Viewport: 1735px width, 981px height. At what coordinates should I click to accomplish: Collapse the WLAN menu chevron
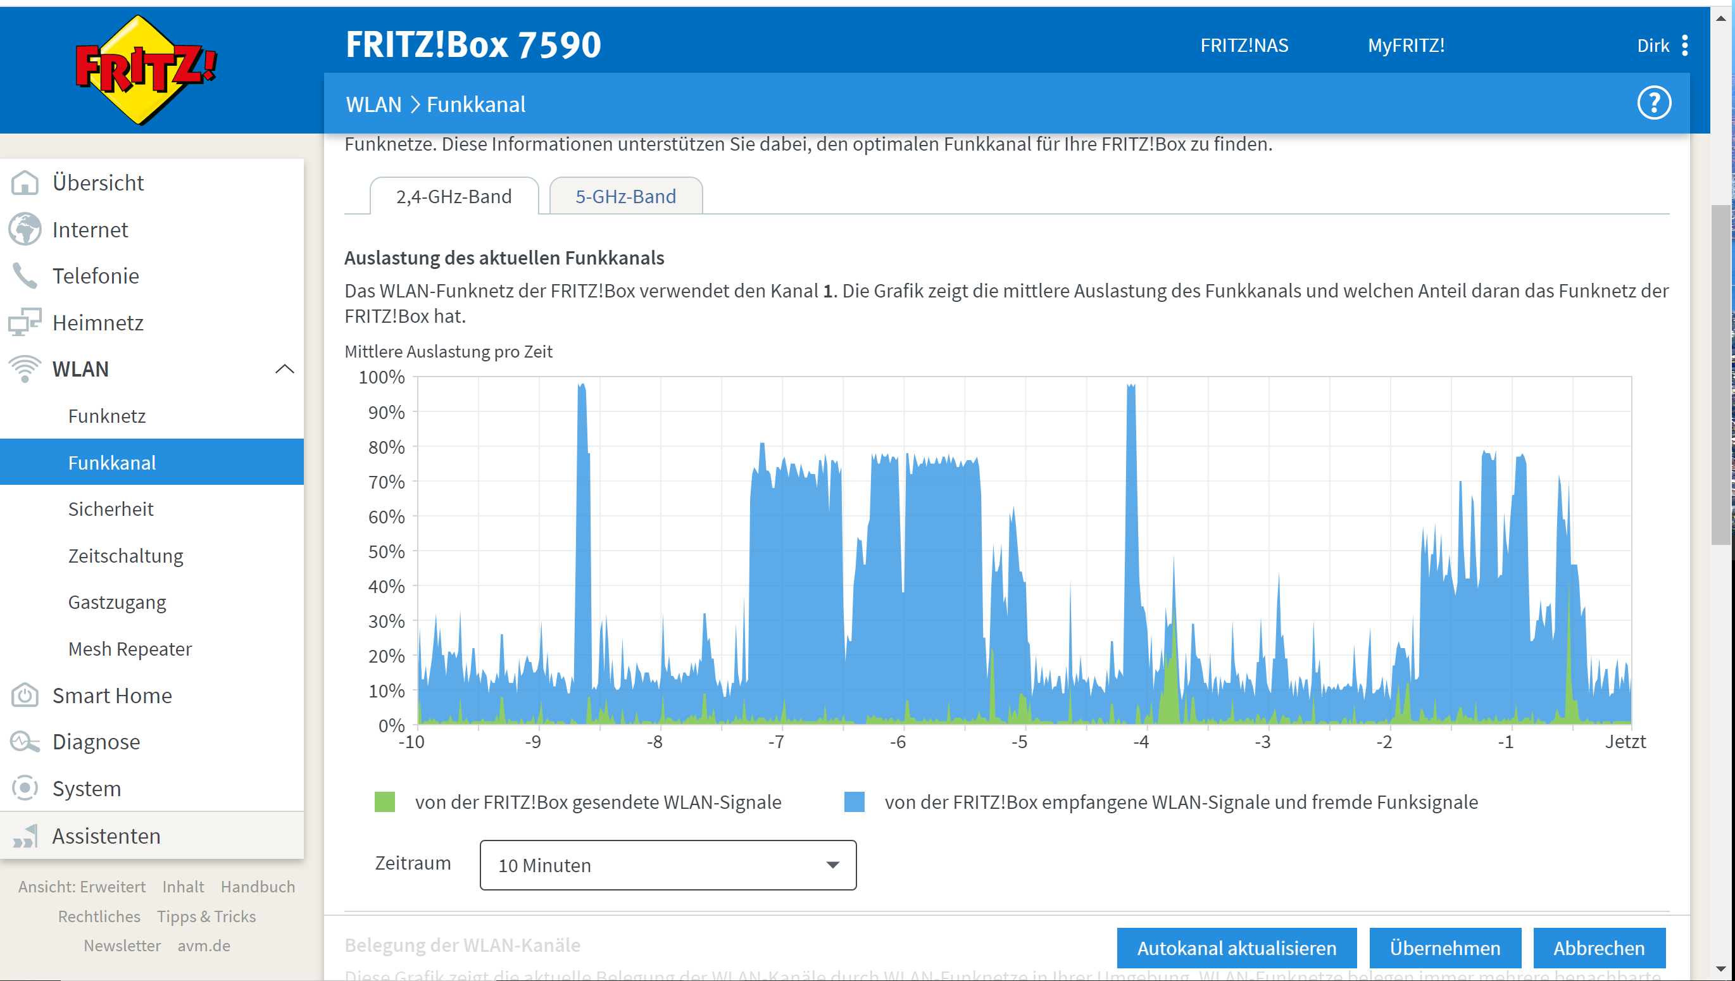284,368
